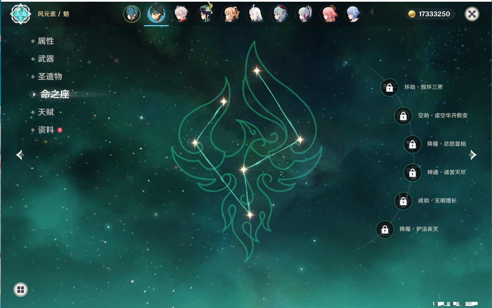Click the Anemo element emblem beside 风元素
492x308 pixels.
point(20,14)
